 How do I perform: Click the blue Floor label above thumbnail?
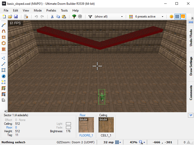(x=82, y=115)
